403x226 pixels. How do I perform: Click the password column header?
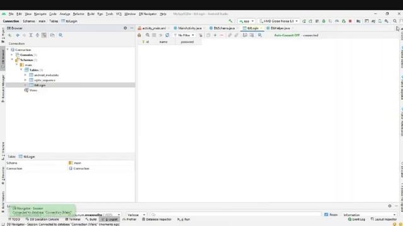(187, 42)
